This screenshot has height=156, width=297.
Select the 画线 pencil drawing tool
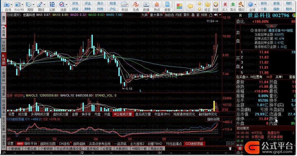(x=40, y=4)
